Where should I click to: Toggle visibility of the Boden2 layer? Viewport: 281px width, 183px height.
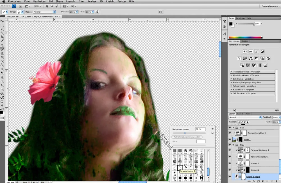pos(230,139)
